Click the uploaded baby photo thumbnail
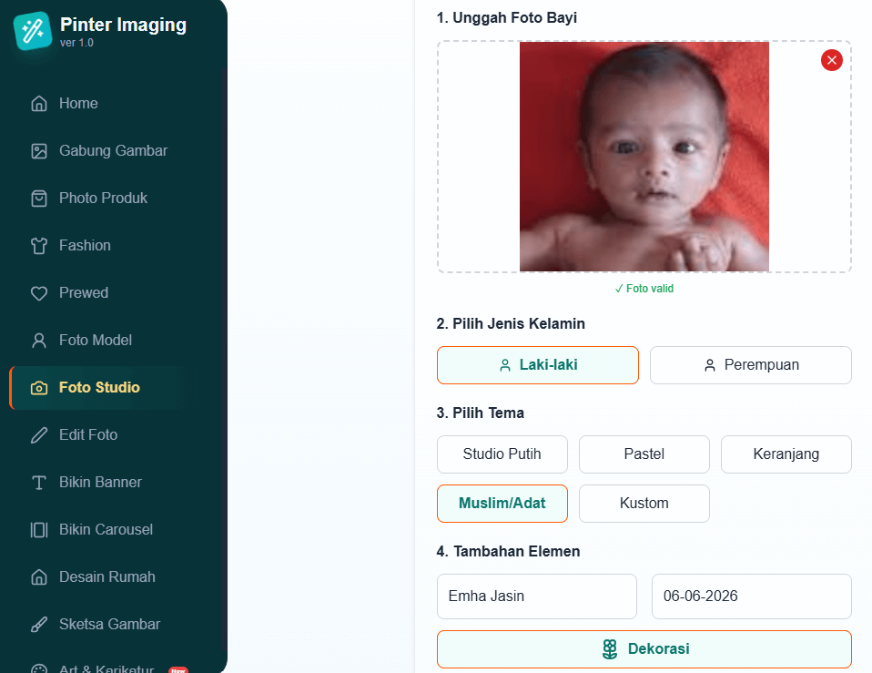The width and height of the screenshot is (872, 673). point(644,157)
